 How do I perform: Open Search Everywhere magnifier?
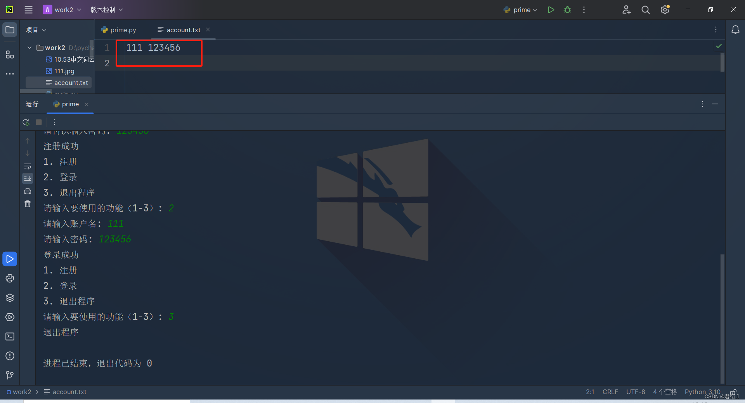pos(646,10)
